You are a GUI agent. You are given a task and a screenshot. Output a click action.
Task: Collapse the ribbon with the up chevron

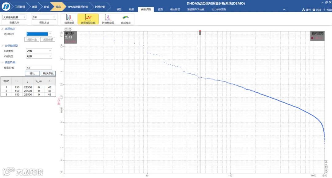click(x=284, y=10)
